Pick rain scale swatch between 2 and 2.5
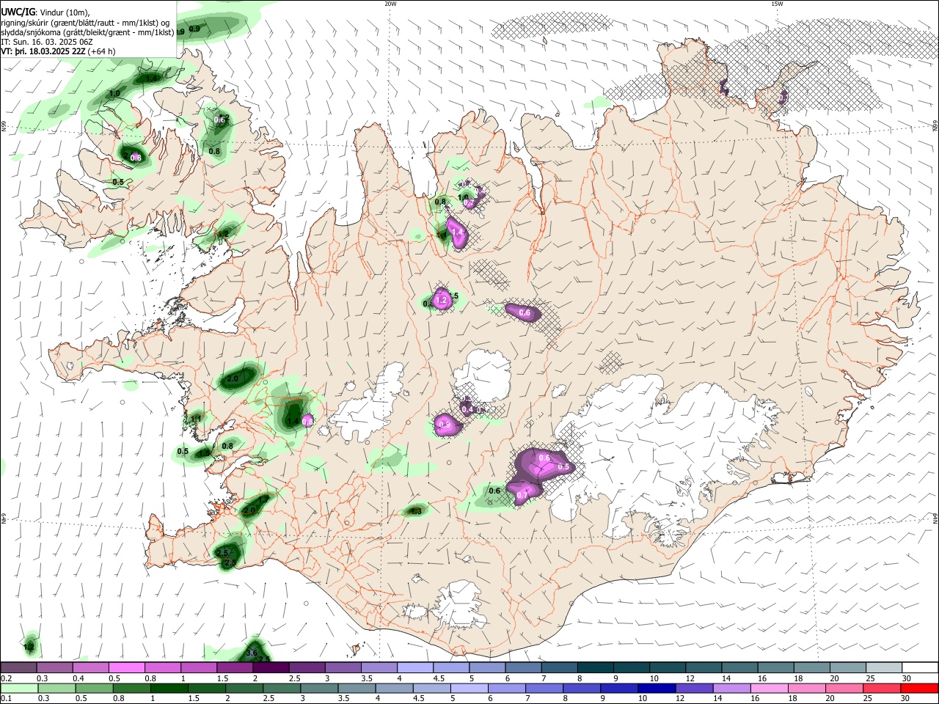The image size is (939, 704). coord(244,688)
